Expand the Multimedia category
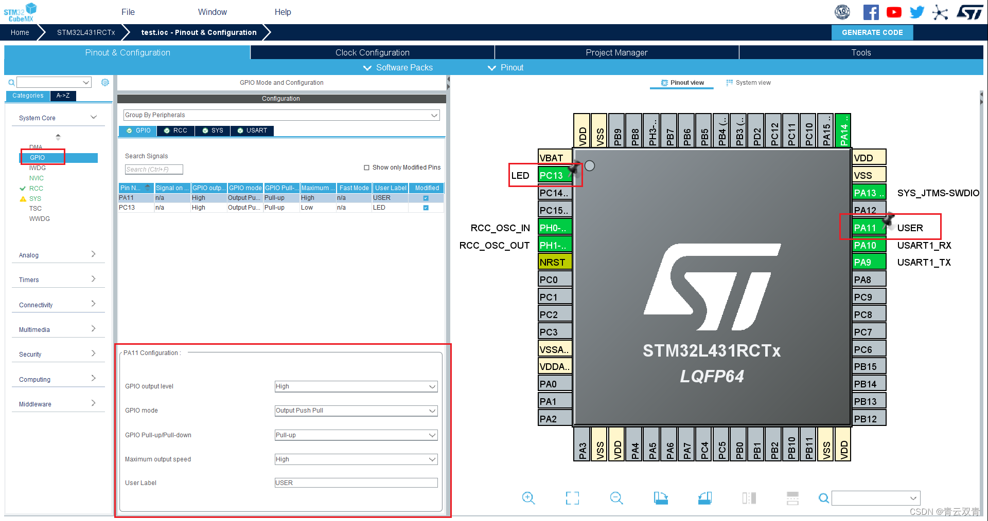Viewport: 988px width, 521px height. pyautogui.click(x=58, y=329)
